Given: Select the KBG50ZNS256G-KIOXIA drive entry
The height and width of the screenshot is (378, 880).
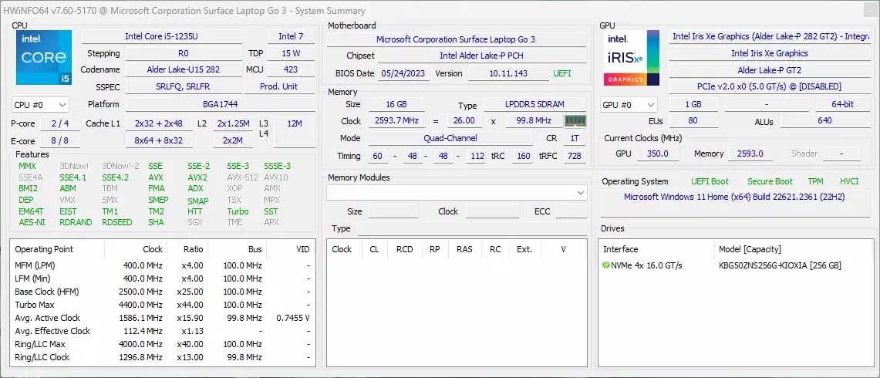Looking at the screenshot, I should (x=780, y=265).
